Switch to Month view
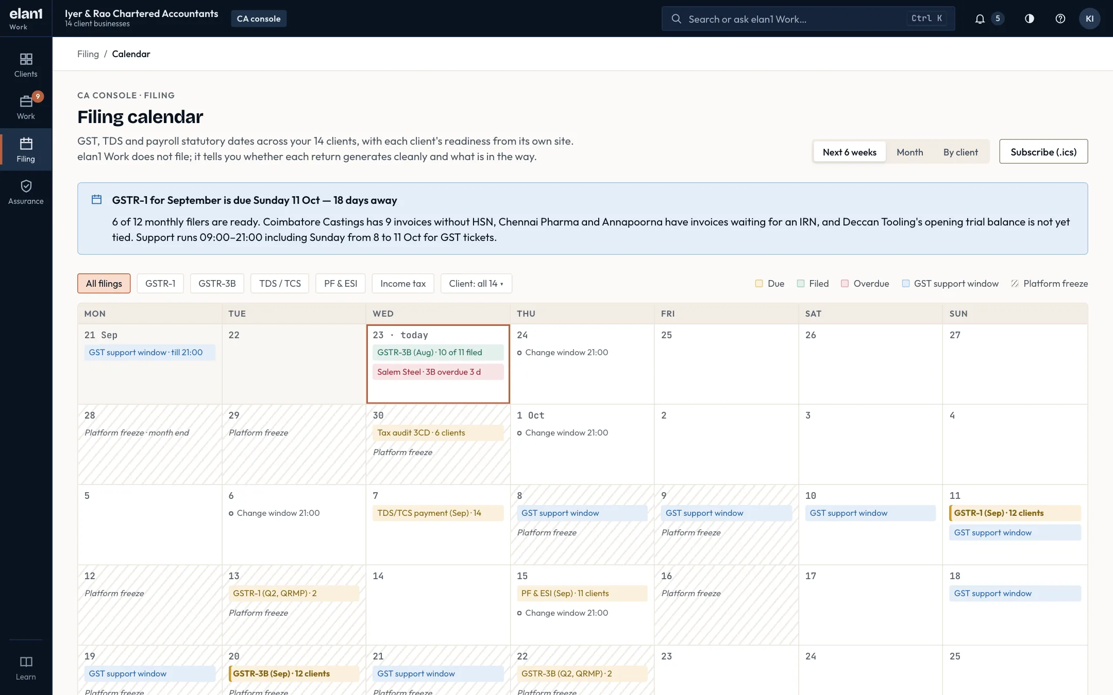Screen dimensions: 1113x695 tap(909, 152)
